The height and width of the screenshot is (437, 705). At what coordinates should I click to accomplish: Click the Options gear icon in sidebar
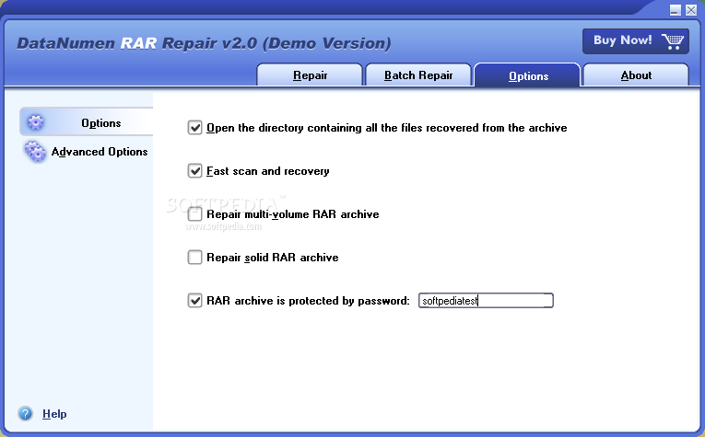pos(36,122)
